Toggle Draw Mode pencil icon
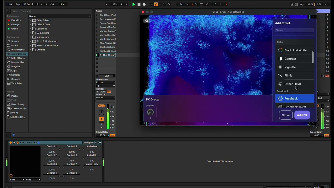This screenshot has height=188, width=334. tap(293, 4)
